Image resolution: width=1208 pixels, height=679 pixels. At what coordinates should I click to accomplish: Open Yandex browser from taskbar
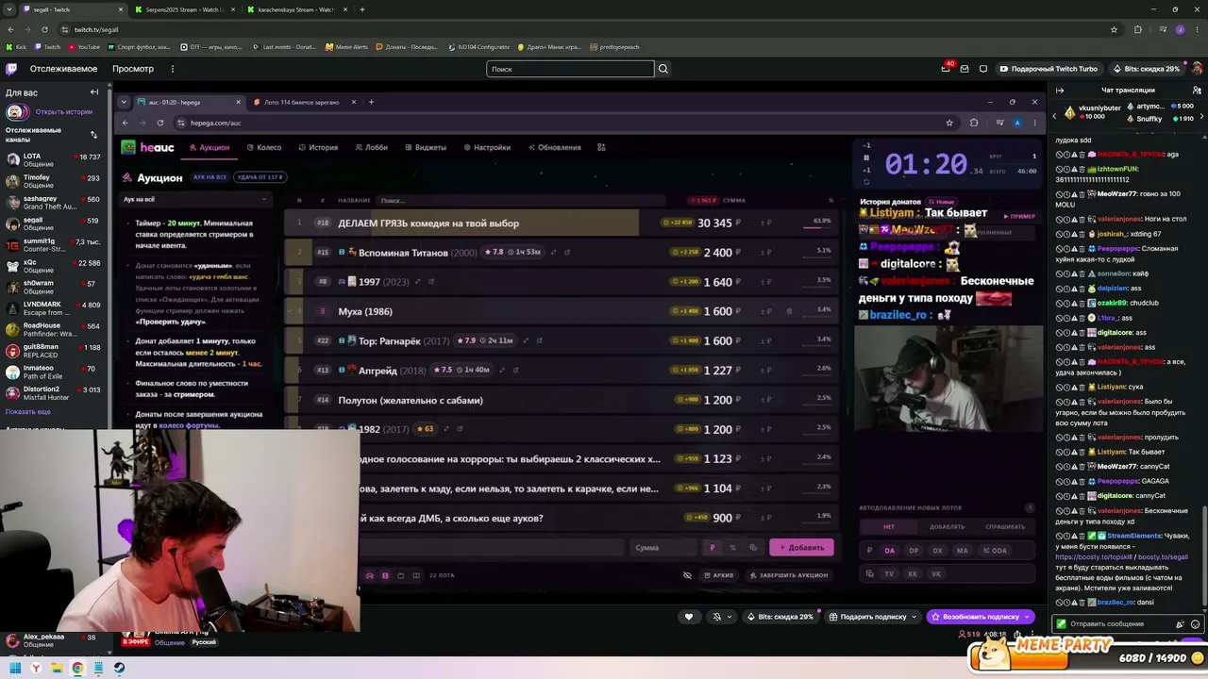[36, 668]
